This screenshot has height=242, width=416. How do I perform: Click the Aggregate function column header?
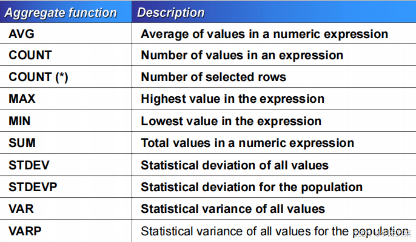(65, 12)
